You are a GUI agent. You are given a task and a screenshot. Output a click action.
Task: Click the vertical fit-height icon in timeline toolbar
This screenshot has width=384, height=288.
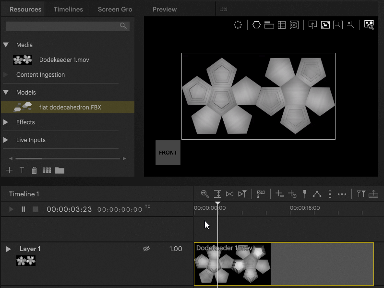tap(217, 194)
